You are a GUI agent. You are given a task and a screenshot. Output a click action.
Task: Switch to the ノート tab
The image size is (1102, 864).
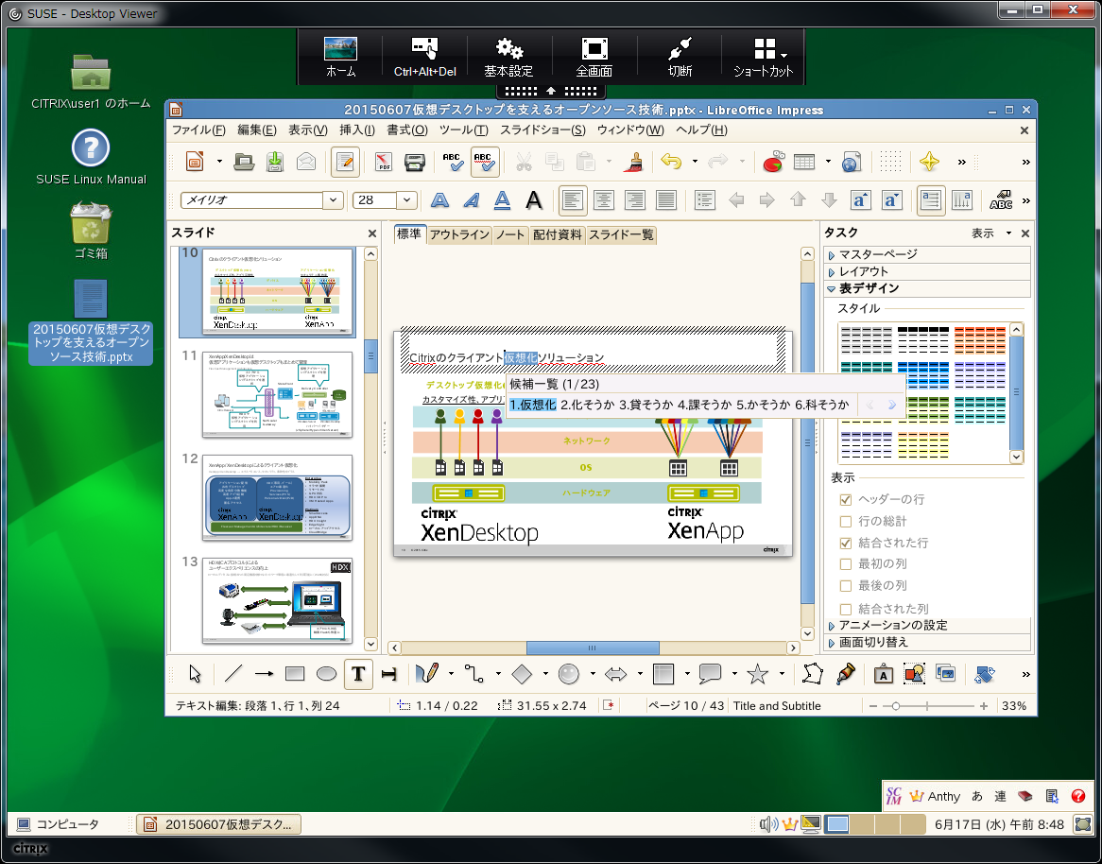tap(510, 234)
